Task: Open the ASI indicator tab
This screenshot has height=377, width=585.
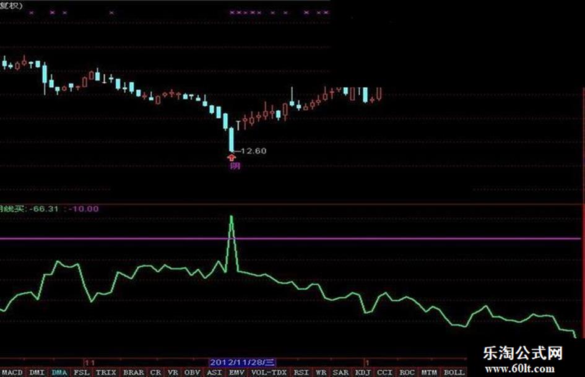Action: pyautogui.click(x=214, y=372)
